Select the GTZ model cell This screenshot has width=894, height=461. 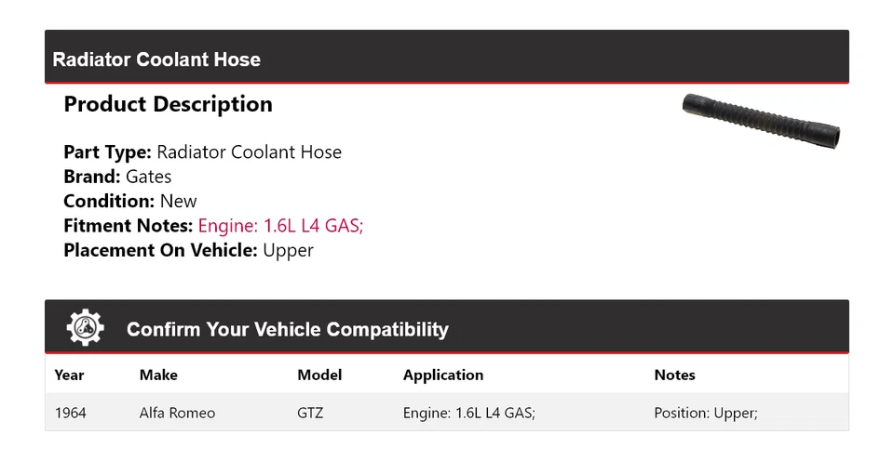pyautogui.click(x=310, y=413)
